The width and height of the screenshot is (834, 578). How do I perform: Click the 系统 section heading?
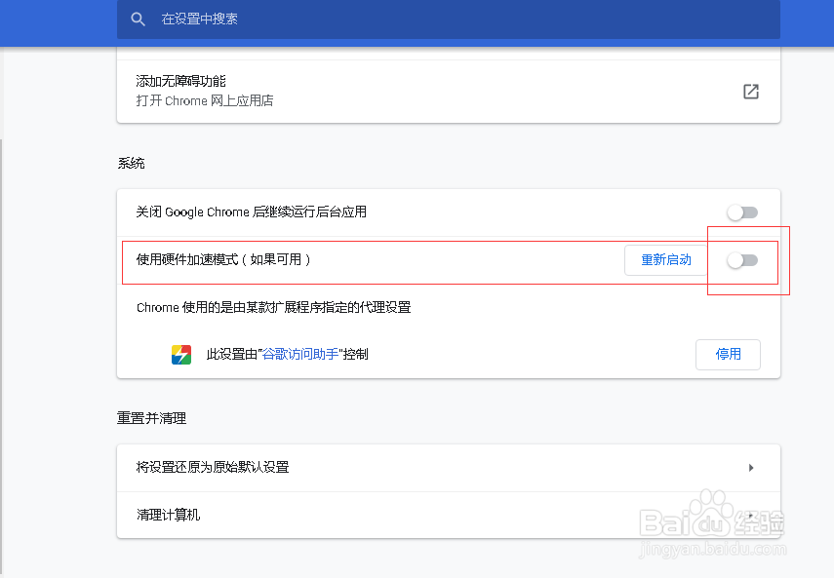[x=131, y=163]
